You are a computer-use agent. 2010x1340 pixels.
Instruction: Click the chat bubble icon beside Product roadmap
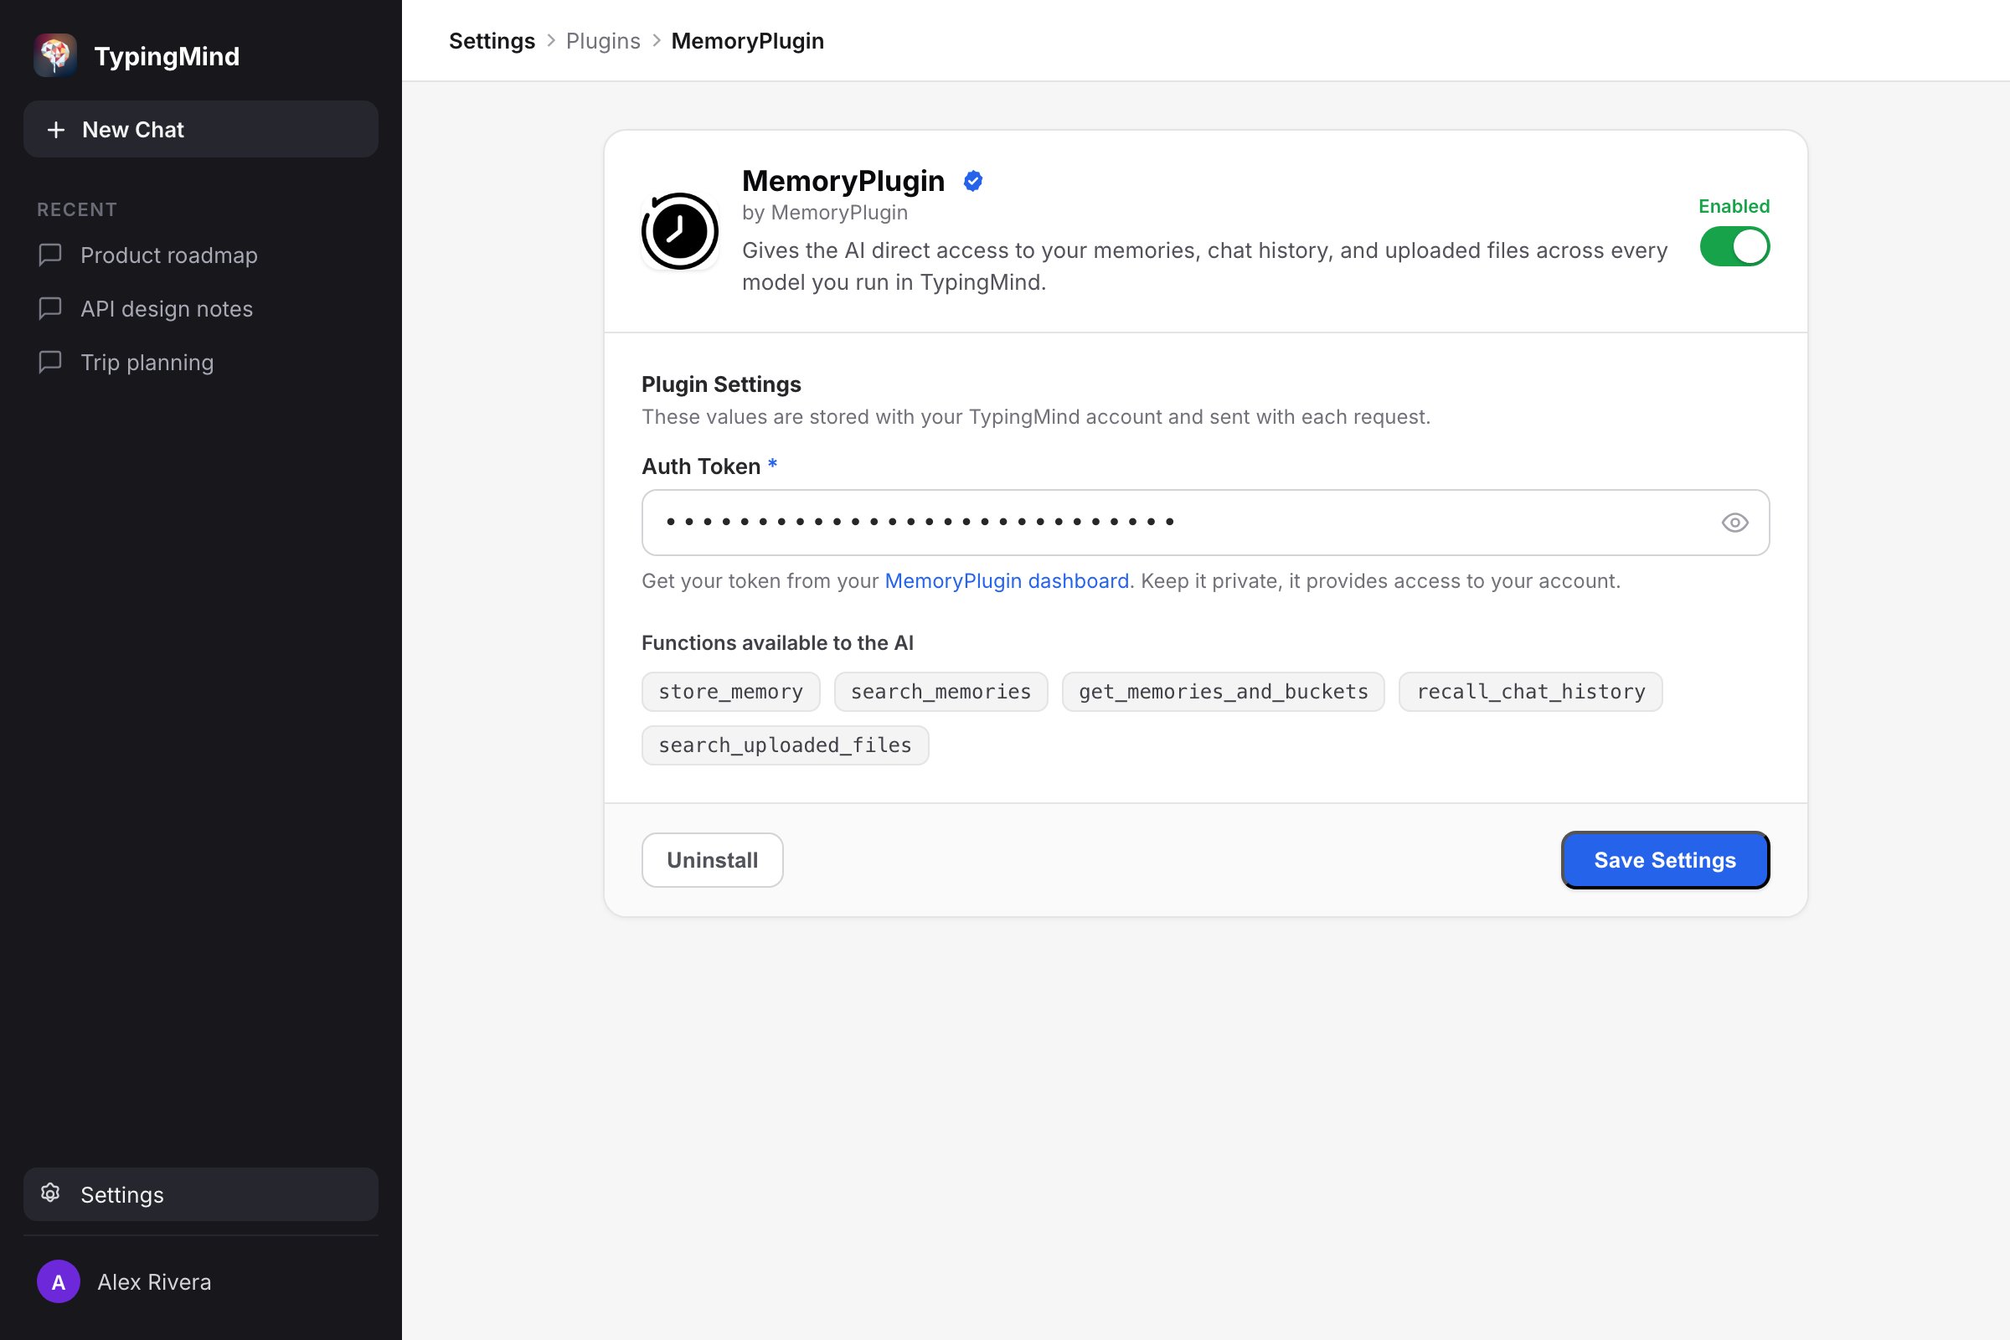(50, 255)
